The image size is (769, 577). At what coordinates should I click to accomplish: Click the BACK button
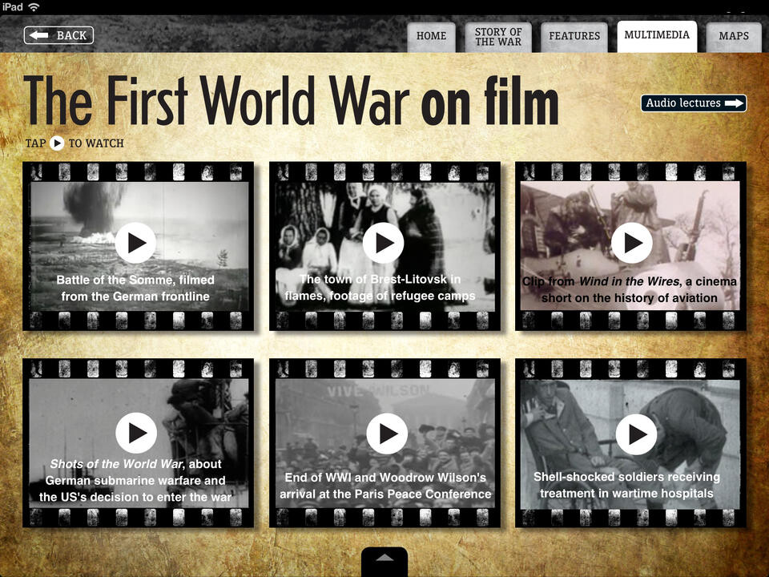coord(58,34)
